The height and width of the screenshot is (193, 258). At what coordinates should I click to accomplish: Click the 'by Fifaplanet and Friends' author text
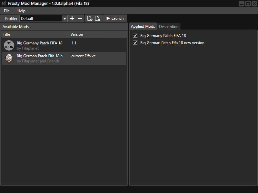(38, 61)
